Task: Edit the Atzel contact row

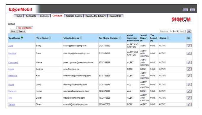Action: [189, 46]
